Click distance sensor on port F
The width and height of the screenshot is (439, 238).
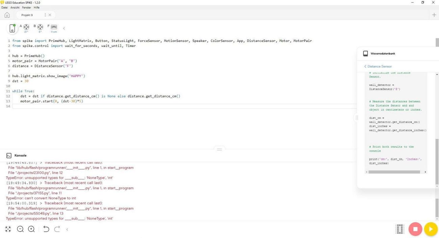click(x=54, y=27)
